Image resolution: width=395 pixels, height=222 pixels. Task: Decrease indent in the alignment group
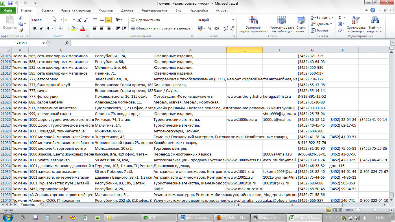[118, 28]
